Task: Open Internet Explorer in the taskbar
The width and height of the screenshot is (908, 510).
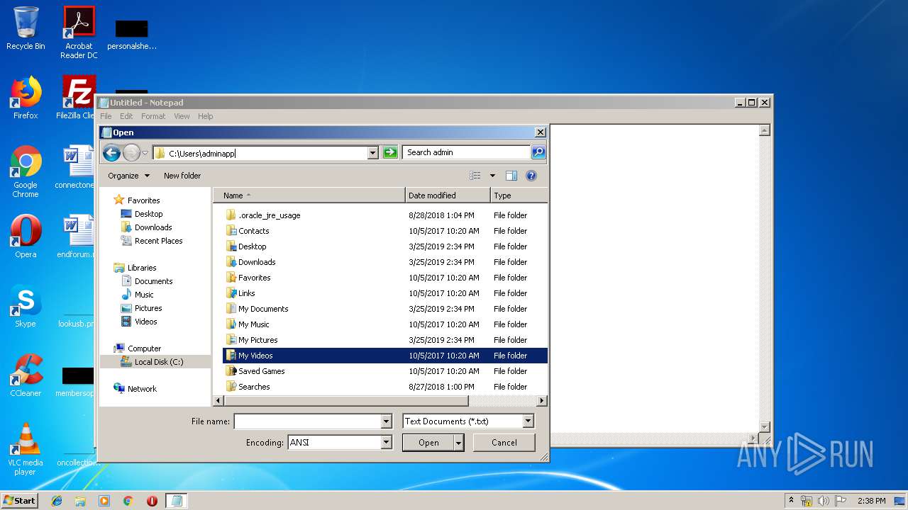Action: 57,501
